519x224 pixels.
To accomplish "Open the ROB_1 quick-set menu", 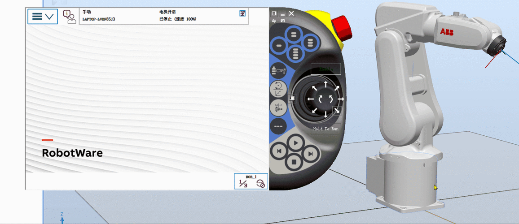I will 251,181.
